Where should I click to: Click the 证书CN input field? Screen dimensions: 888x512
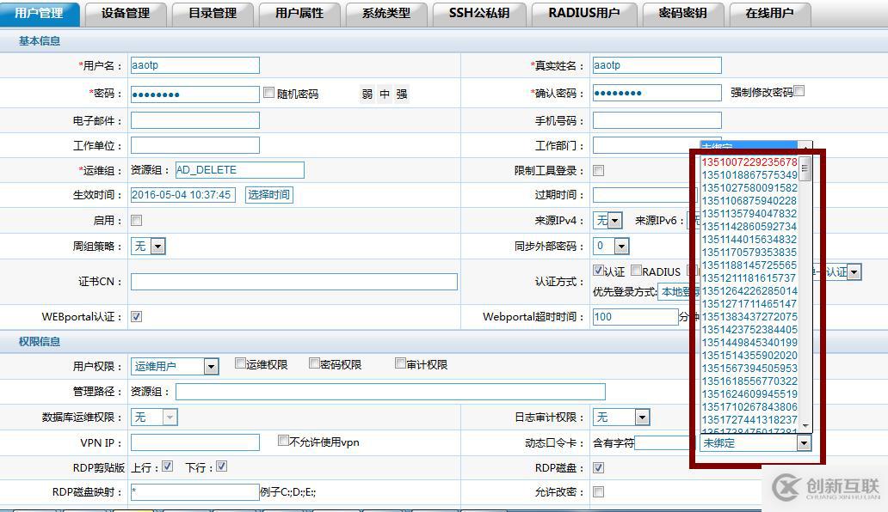coord(294,282)
